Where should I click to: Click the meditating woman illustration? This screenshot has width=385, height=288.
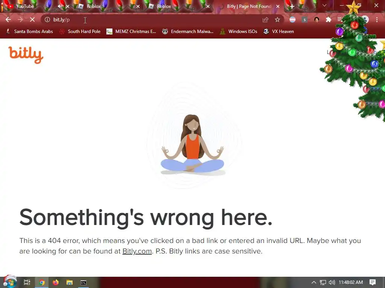(192, 144)
